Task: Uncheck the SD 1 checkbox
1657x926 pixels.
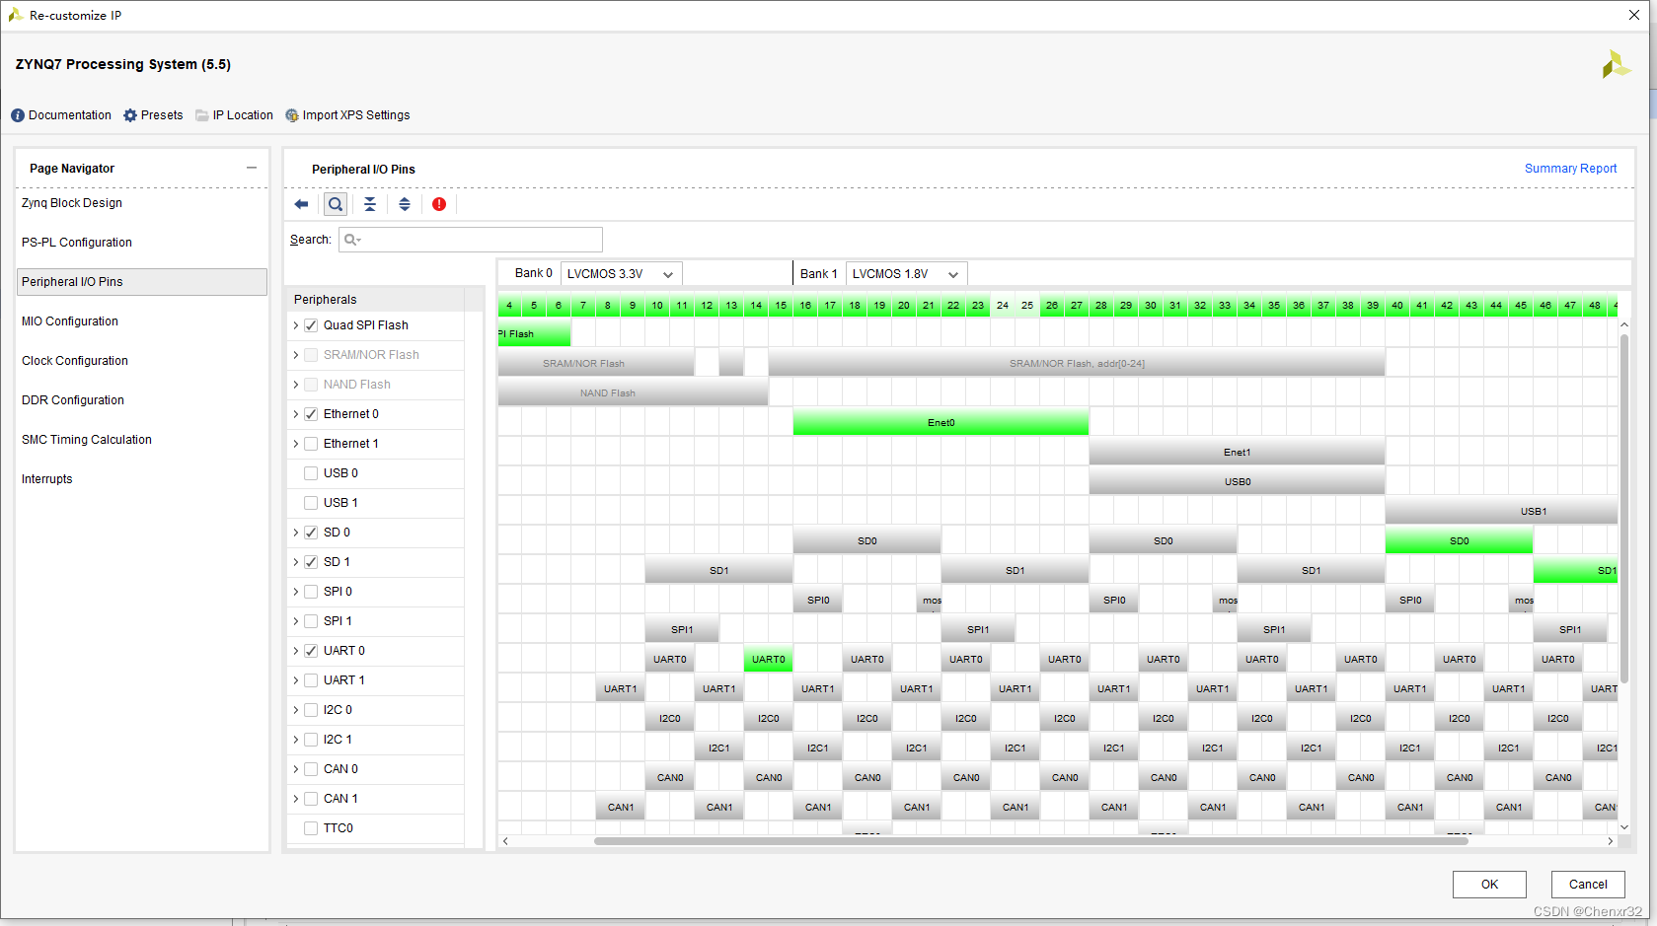Action: [311, 562]
